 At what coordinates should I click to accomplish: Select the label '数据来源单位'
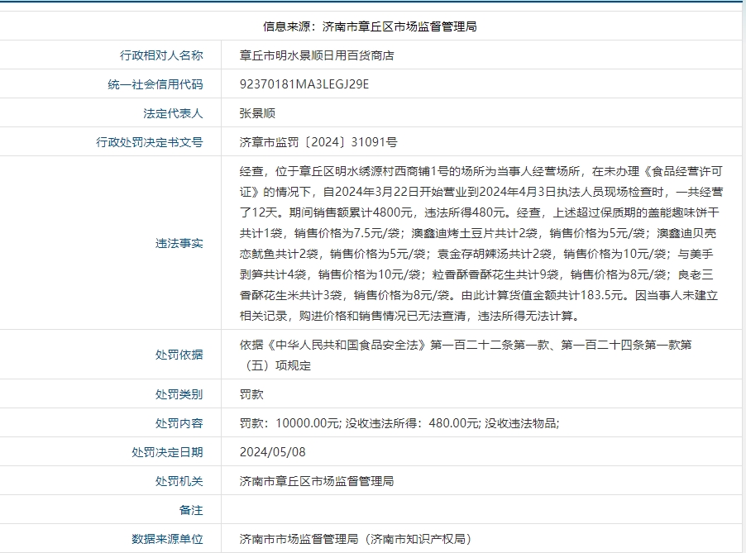point(167,539)
